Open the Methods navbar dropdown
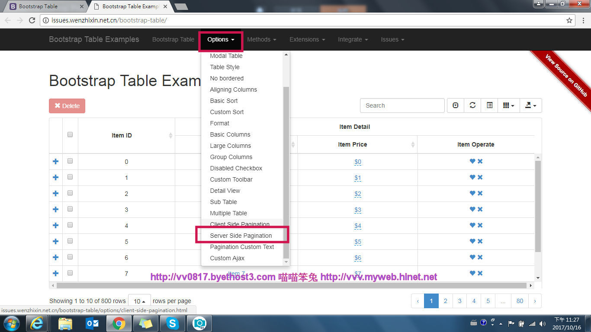 pos(261,39)
